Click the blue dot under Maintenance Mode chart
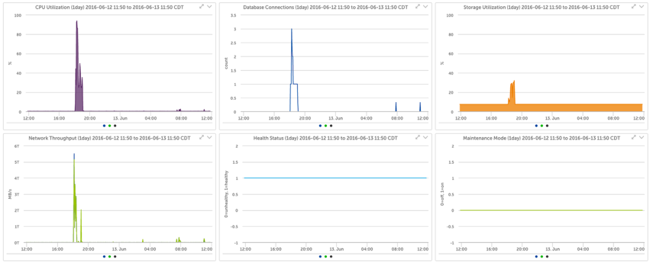This screenshot has width=653, height=278. 536,257
